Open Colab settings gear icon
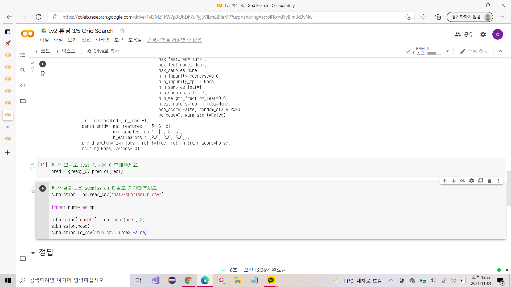 [x=483, y=34]
